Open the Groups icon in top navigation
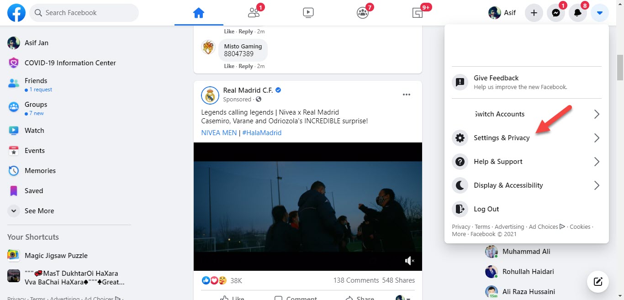Image resolution: width=624 pixels, height=300 pixels. coord(363,13)
